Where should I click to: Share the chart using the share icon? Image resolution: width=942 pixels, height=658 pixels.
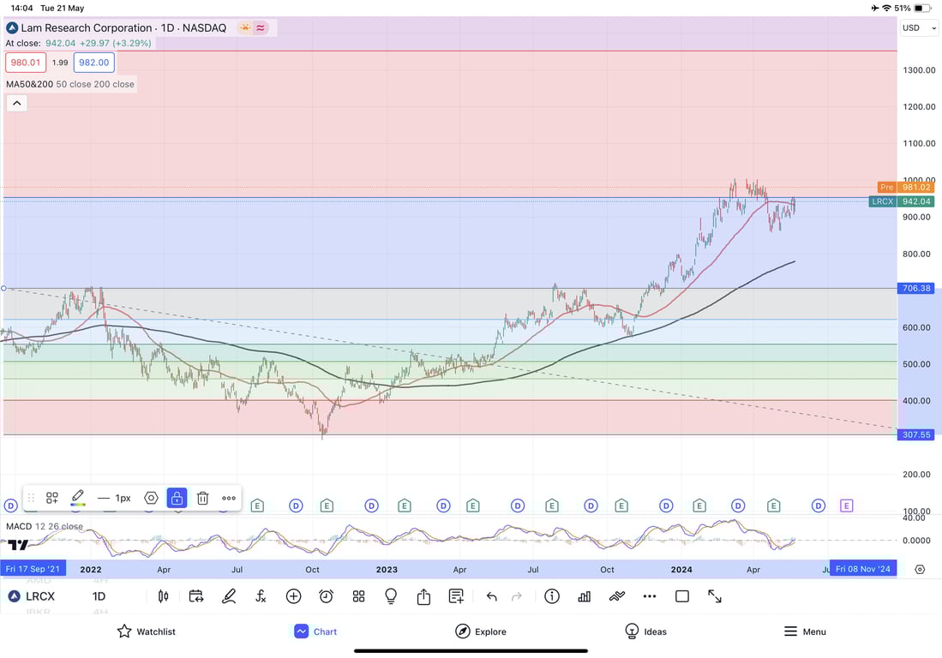[423, 596]
